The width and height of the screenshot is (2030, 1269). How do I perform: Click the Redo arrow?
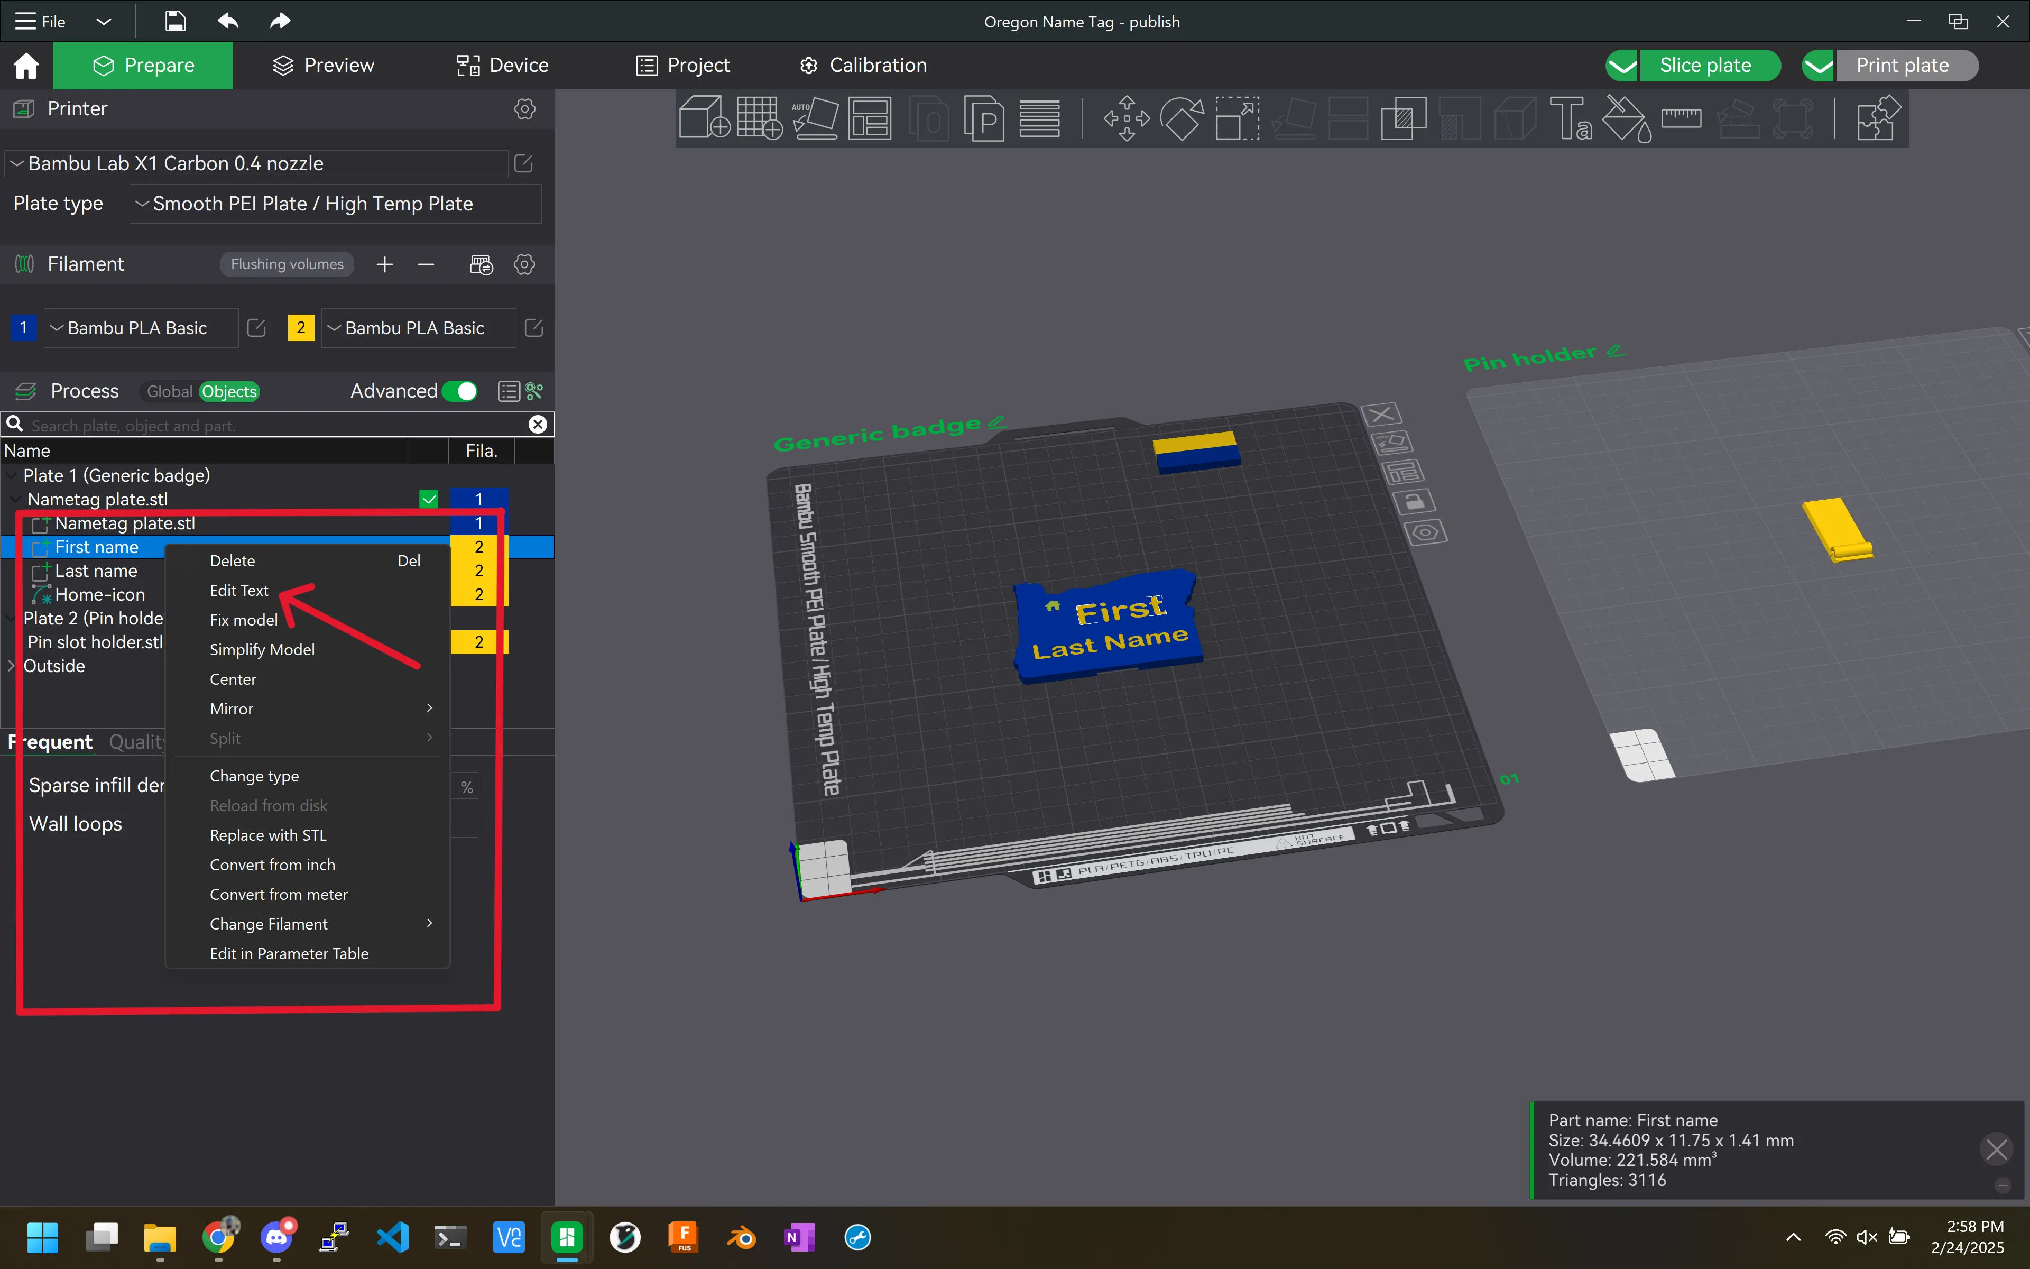279,21
